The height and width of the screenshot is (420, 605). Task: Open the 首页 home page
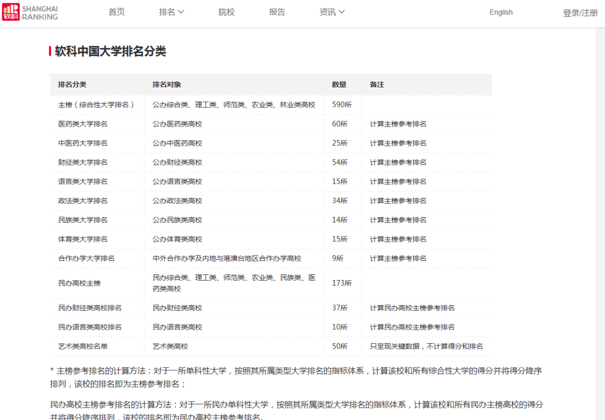point(117,12)
